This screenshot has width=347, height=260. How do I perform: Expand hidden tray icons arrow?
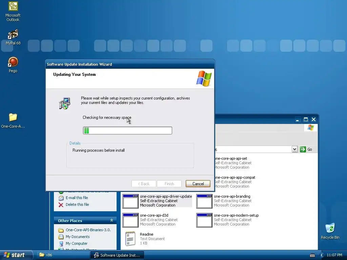[x=322, y=255]
